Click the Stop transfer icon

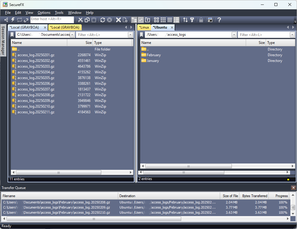[109, 20]
